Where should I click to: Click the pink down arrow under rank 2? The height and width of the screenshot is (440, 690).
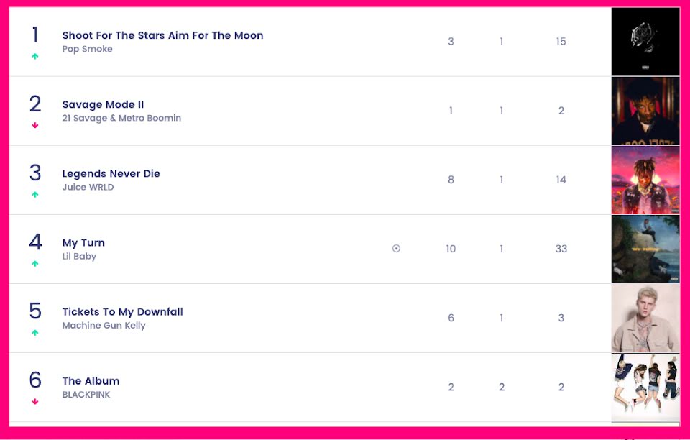tap(35, 126)
